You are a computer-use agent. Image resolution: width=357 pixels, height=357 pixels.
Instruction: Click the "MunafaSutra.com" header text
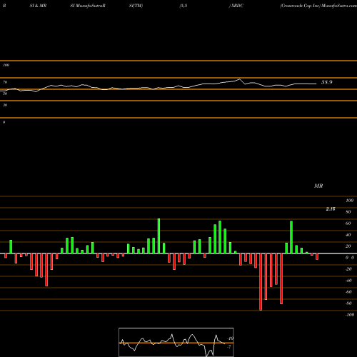pos(339,6)
